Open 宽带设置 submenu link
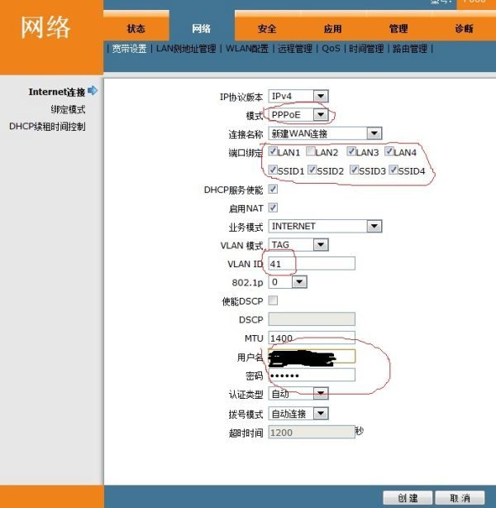The width and height of the screenshot is (496, 508). click(x=129, y=49)
